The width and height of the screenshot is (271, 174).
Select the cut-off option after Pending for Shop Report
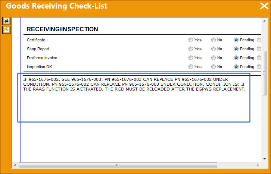click(259, 49)
